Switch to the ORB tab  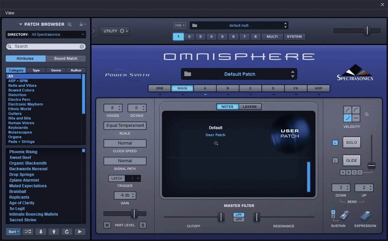(160, 88)
